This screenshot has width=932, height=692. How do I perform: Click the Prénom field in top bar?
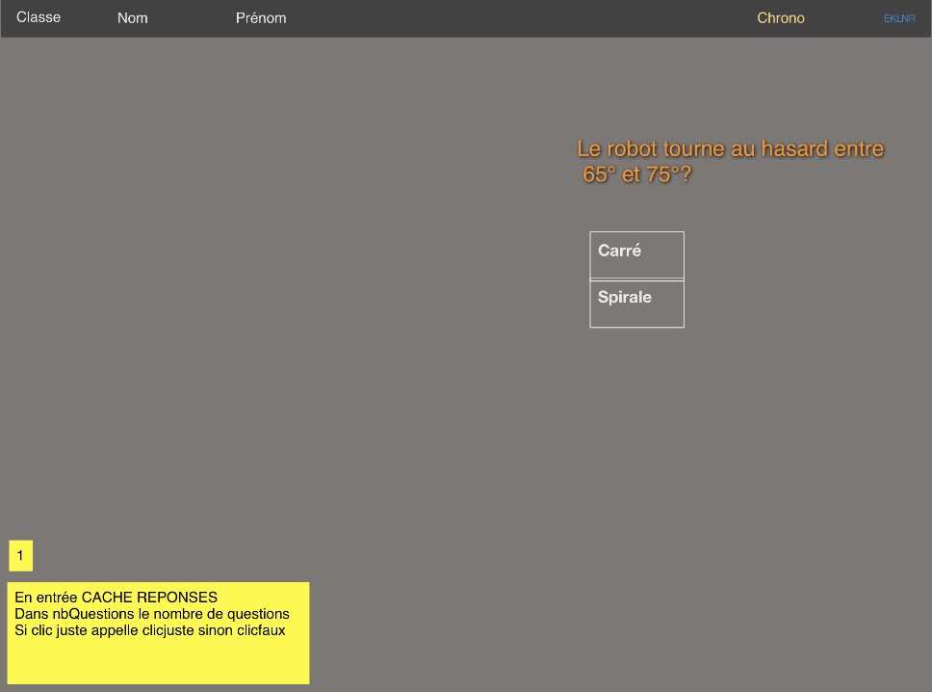pyautogui.click(x=261, y=18)
